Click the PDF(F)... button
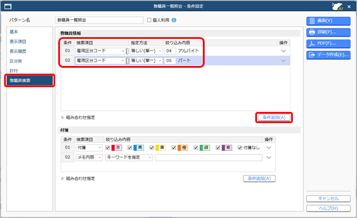This screenshot has width=357, height=218. pyautogui.click(x=328, y=44)
